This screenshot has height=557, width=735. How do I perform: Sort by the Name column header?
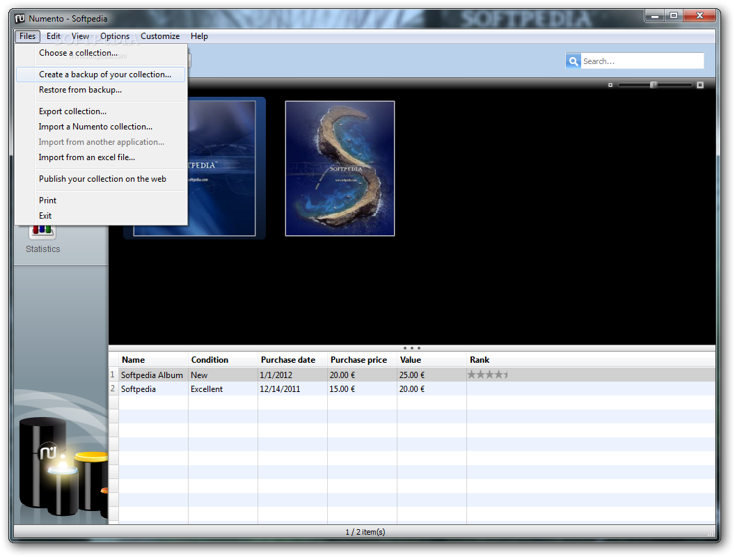[153, 359]
